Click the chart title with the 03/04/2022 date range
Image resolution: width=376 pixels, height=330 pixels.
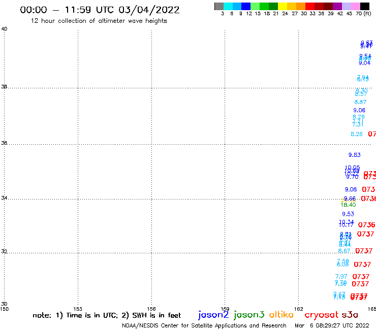pyautogui.click(x=100, y=10)
